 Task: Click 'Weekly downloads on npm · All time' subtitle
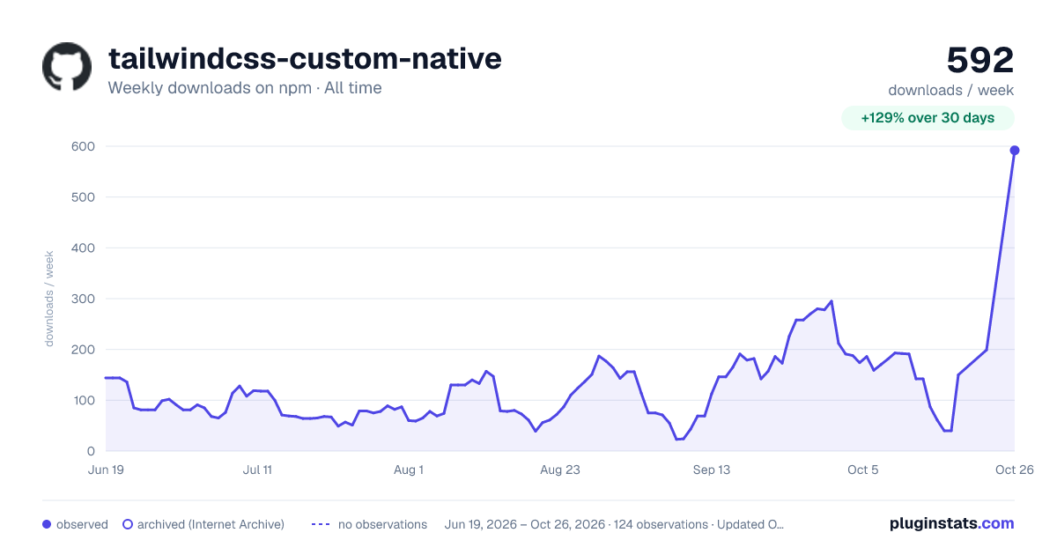point(245,88)
